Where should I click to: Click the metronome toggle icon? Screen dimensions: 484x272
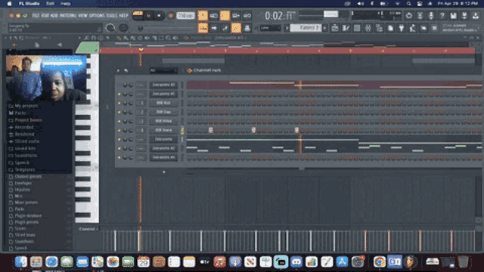tap(203, 15)
